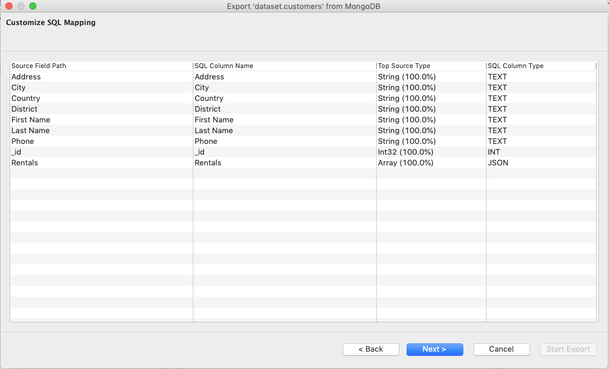Image resolution: width=609 pixels, height=369 pixels.
Task: Cancel the export dialog
Action: [502, 349]
